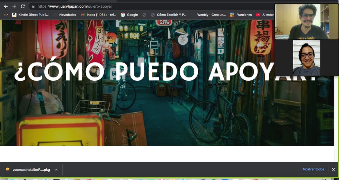Viewport: 339px width, 180px height.
Task: Open the Novedades bookmark
Action: click(x=65, y=15)
